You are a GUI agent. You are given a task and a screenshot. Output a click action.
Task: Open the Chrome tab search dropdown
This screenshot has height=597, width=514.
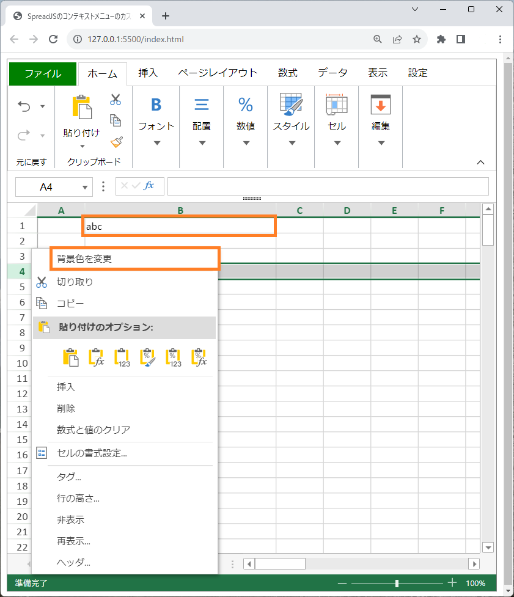415,9
